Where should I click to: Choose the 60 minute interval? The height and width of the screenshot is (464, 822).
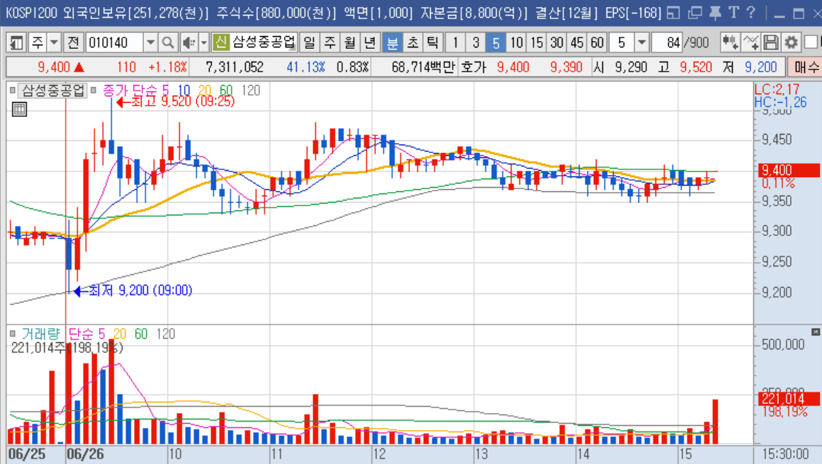tap(597, 43)
